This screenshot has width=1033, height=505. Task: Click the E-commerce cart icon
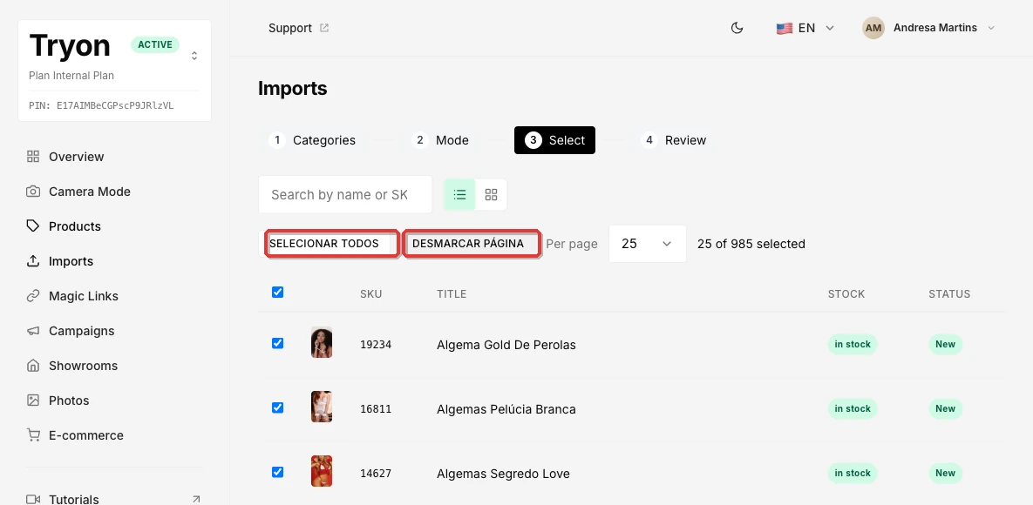[x=33, y=436]
